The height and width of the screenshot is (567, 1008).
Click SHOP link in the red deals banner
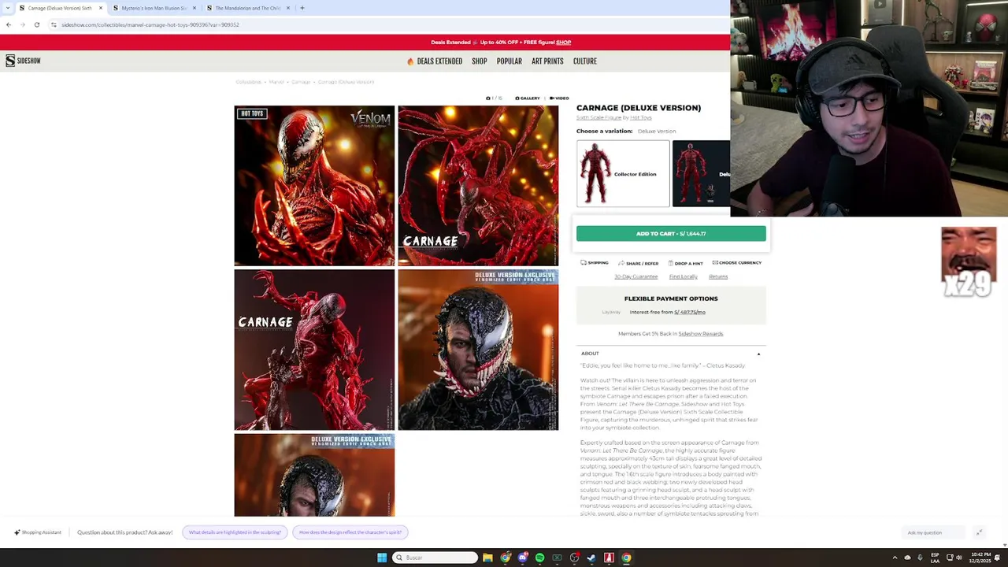point(563,43)
